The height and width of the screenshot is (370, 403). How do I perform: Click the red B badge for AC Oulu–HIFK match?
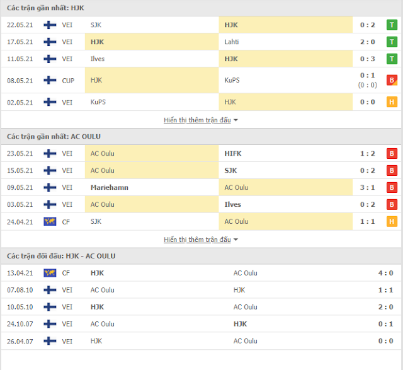[x=392, y=154]
